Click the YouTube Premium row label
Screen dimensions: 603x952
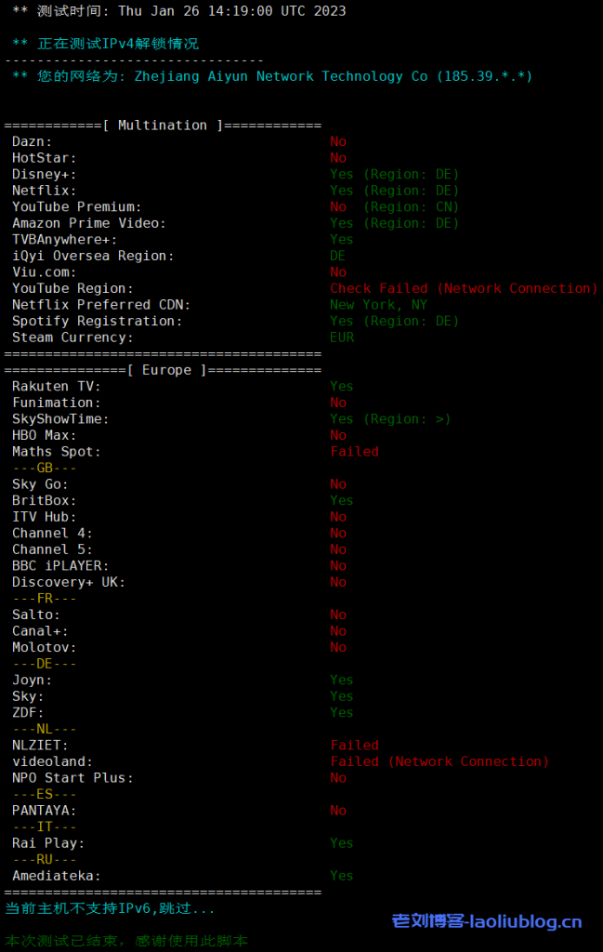click(x=77, y=207)
